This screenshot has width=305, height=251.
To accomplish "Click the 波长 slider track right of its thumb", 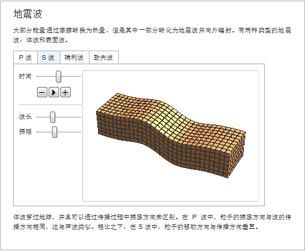I will click(68, 117).
